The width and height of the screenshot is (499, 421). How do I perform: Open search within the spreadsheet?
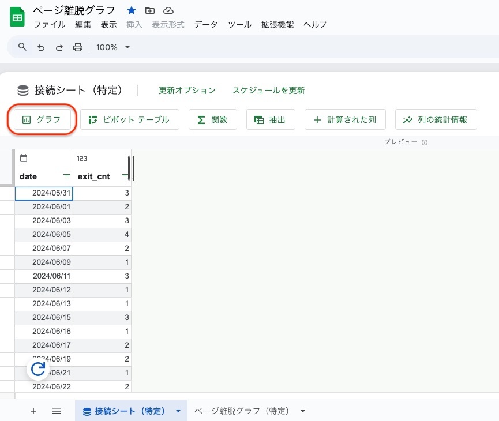pos(22,47)
